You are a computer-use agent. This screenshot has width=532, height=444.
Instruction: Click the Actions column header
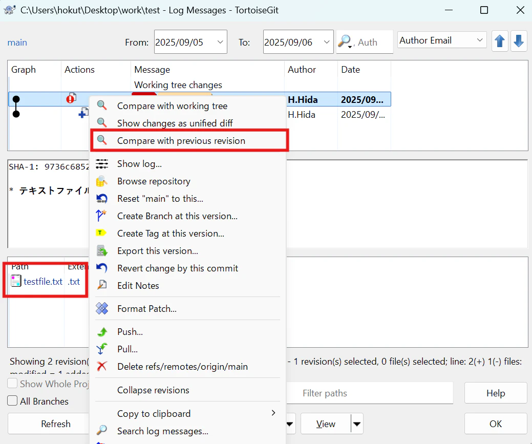point(96,70)
